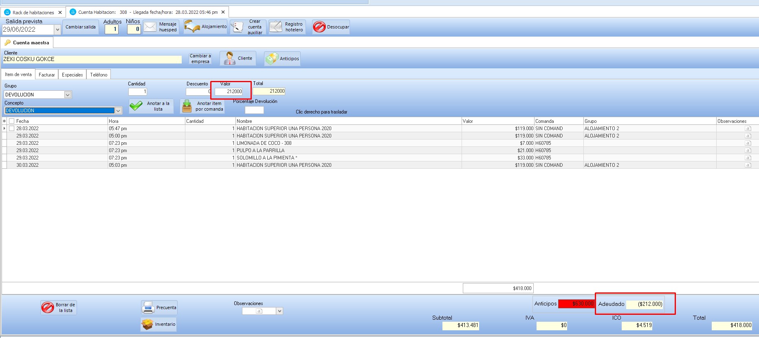The height and width of the screenshot is (338, 759).
Task: Click the Mensaje huesped envelope icon
Action: [150, 27]
